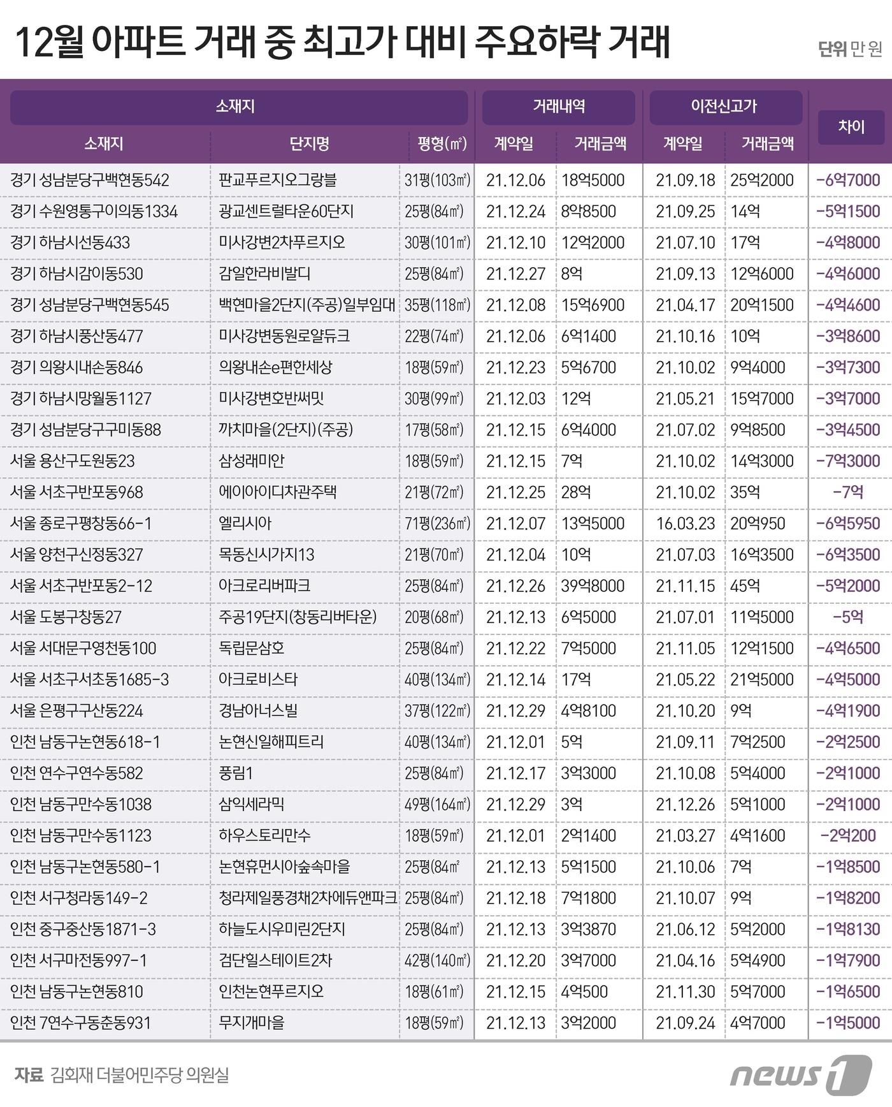Click the infographic title 12월 아파트 거래

[341, 42]
